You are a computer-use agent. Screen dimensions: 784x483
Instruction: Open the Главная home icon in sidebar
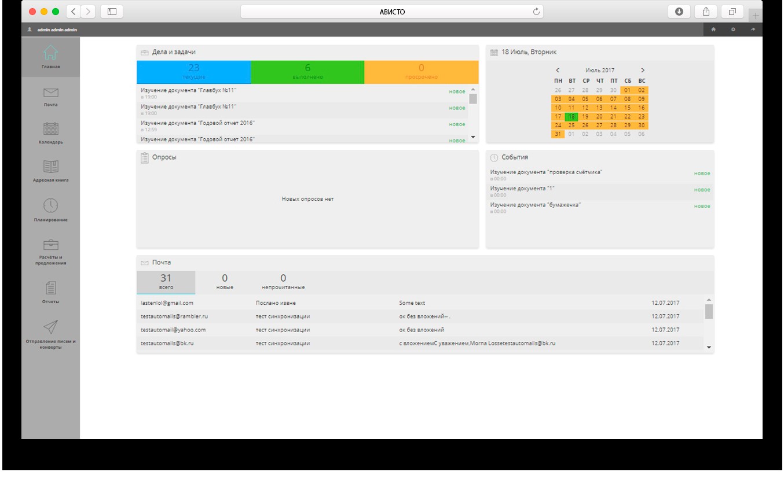point(50,53)
